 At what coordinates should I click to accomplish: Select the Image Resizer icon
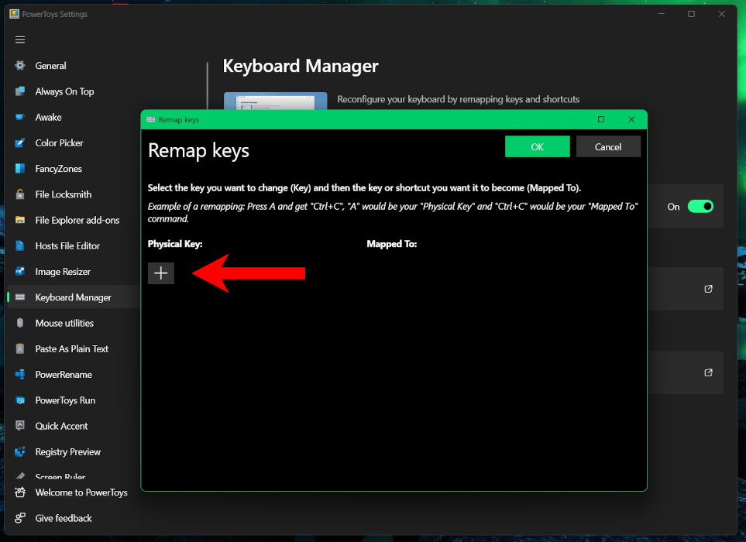tap(22, 271)
